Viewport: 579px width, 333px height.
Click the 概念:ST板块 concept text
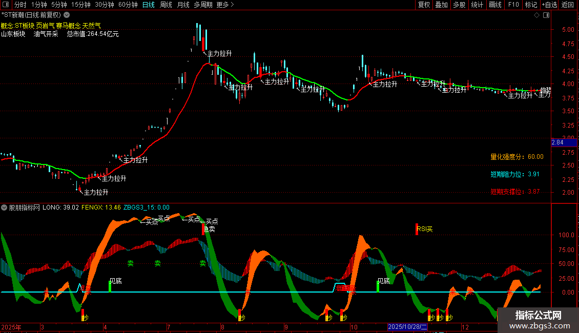click(x=17, y=26)
